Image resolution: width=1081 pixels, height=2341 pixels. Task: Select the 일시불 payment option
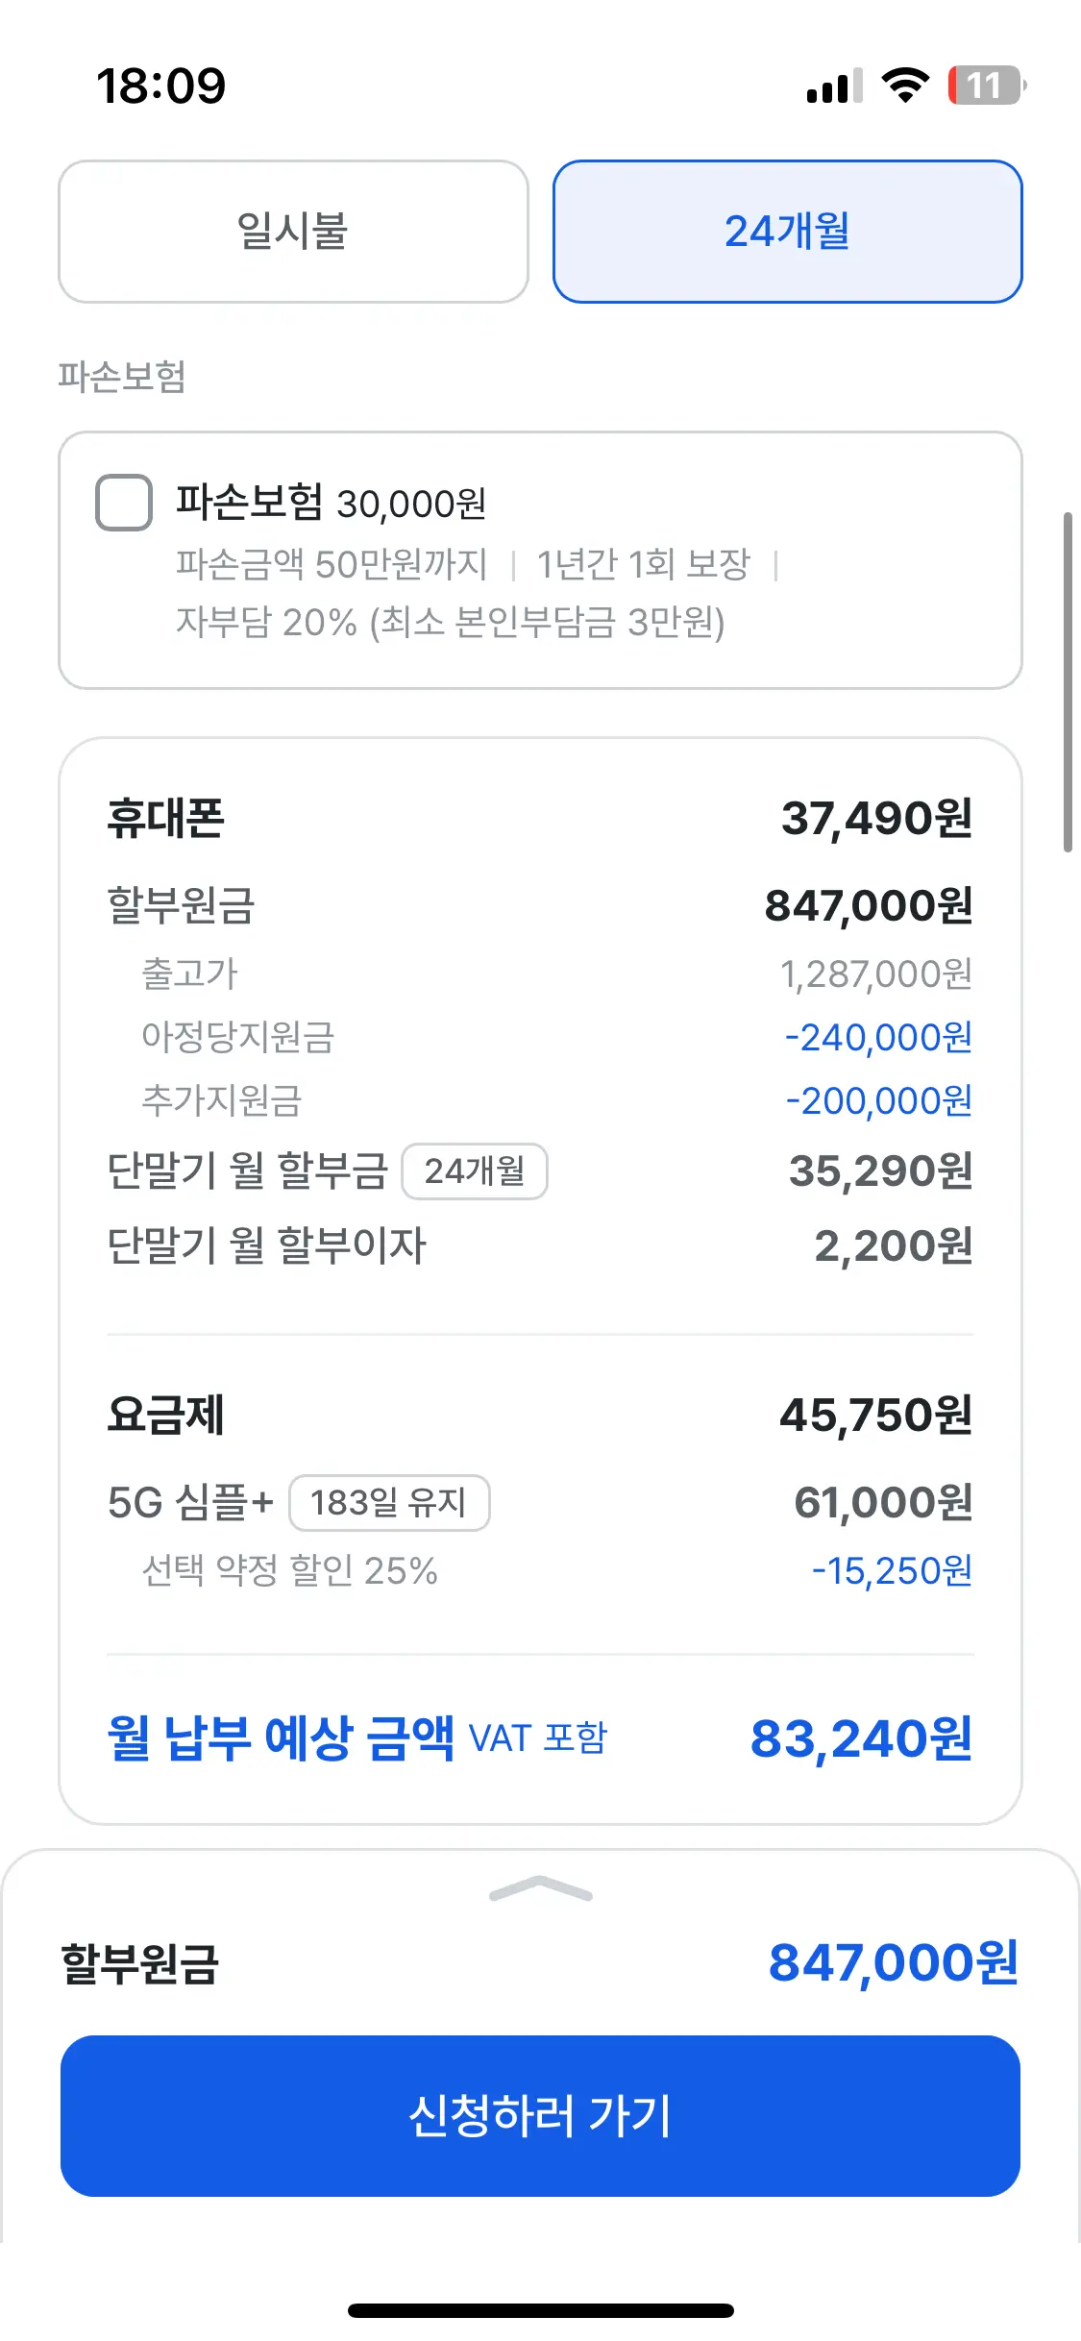pyautogui.click(x=293, y=232)
